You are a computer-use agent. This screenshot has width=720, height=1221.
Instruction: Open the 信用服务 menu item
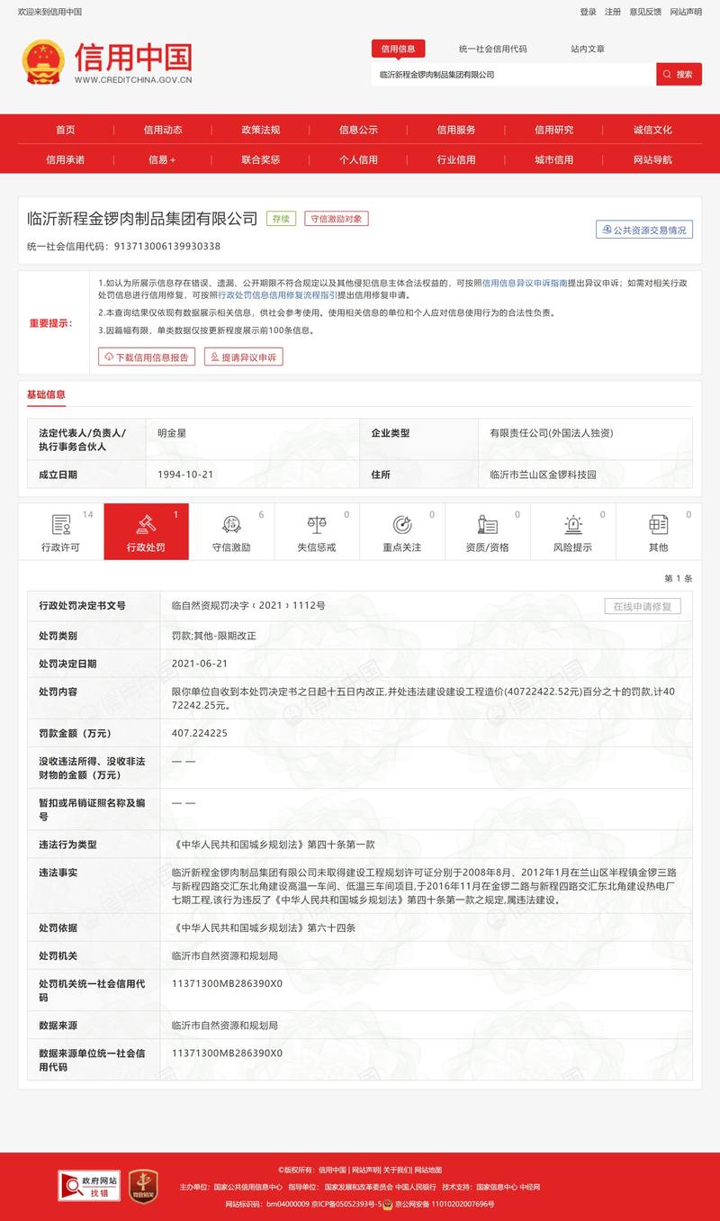pyautogui.click(x=456, y=130)
